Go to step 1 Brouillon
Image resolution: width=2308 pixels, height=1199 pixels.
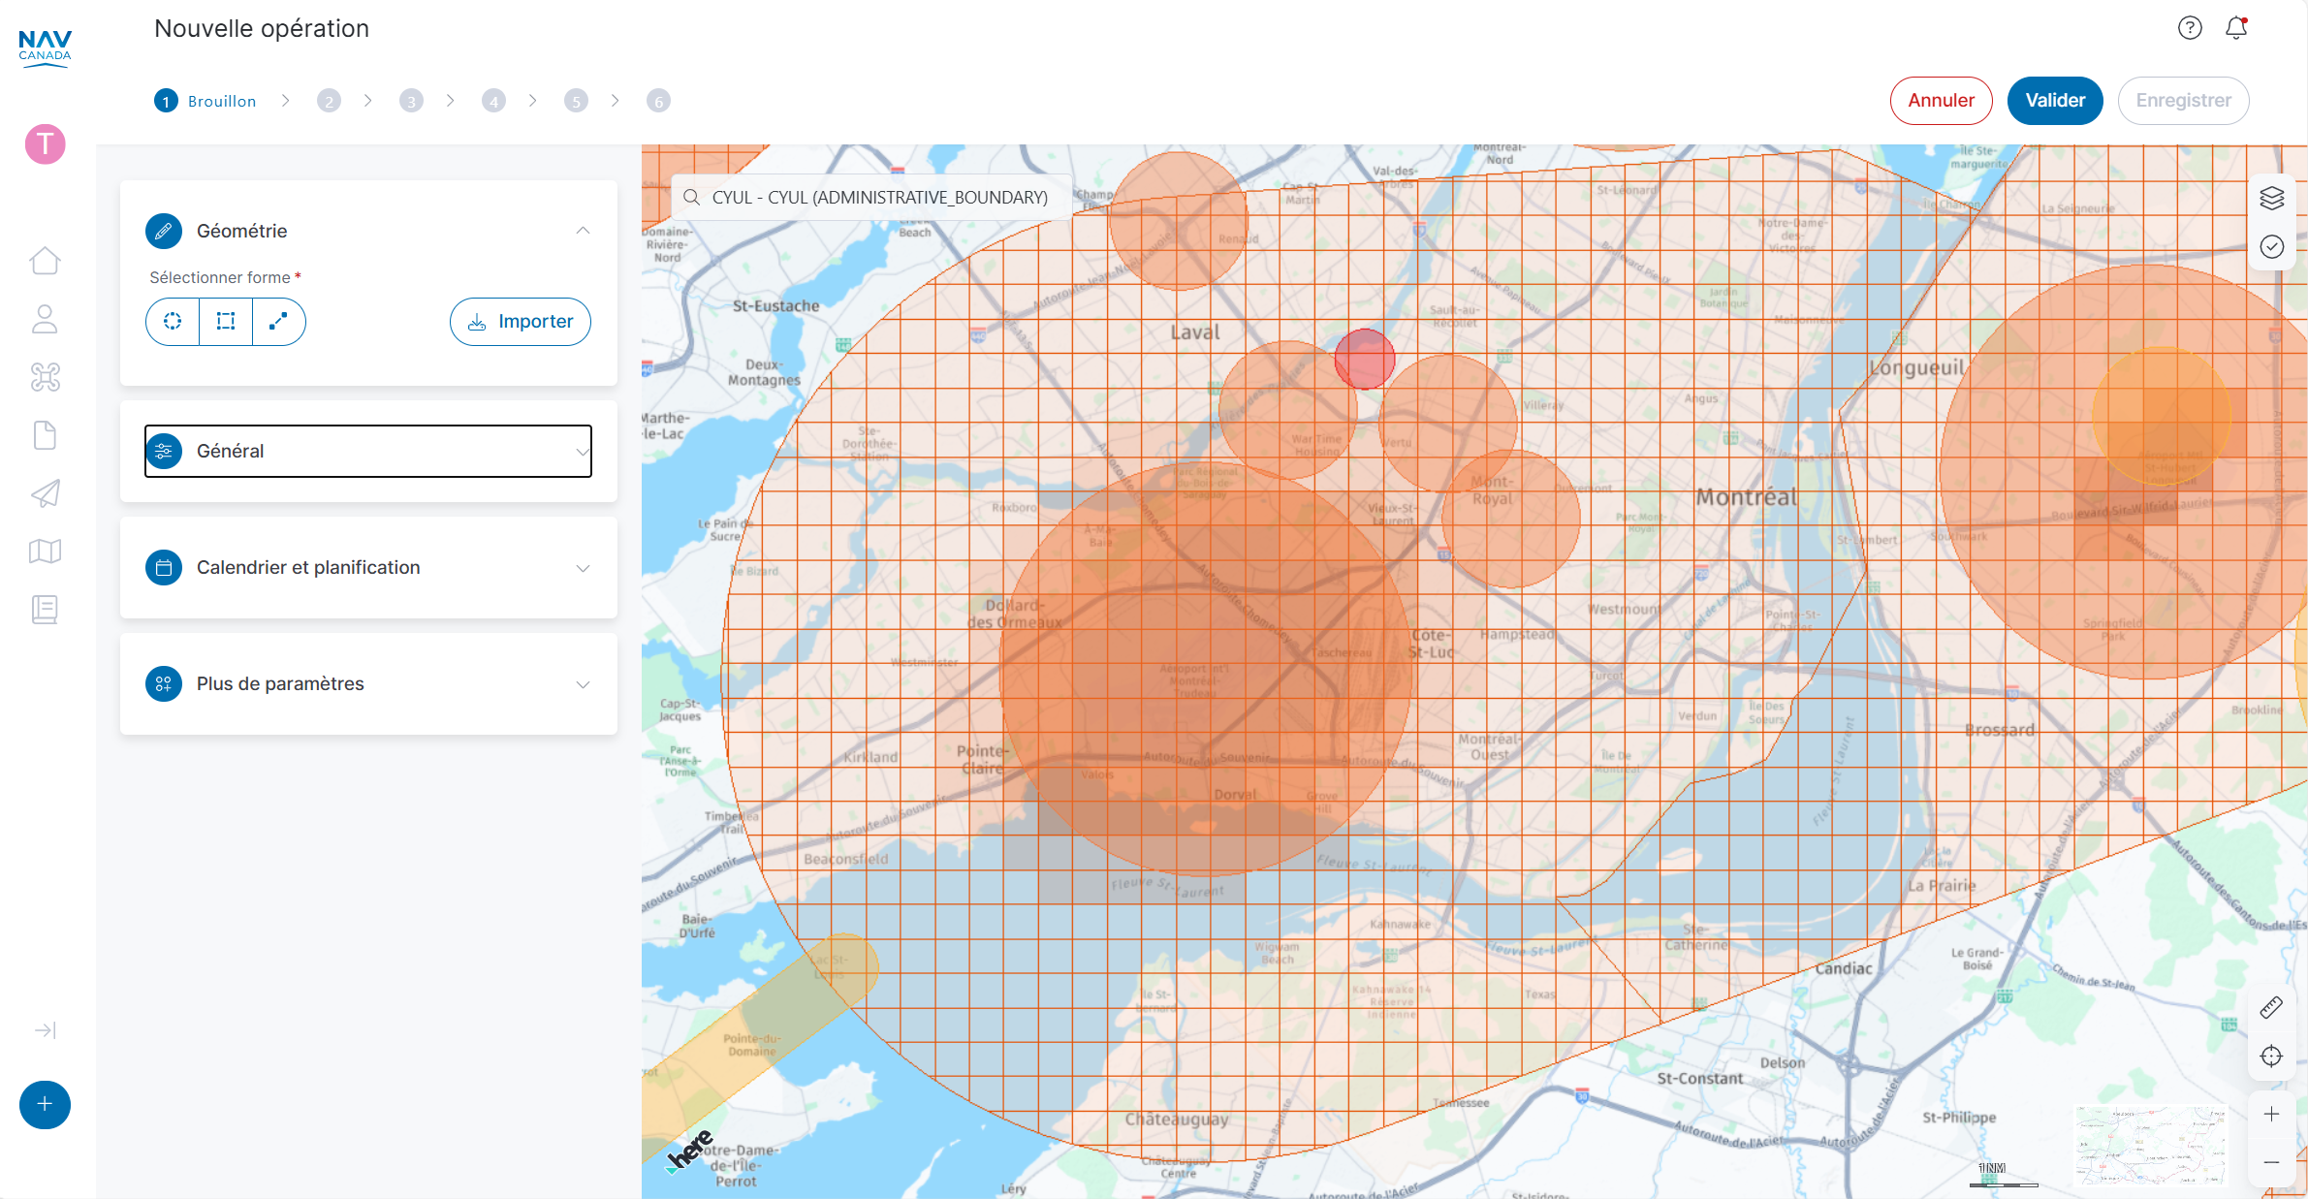[x=206, y=101]
